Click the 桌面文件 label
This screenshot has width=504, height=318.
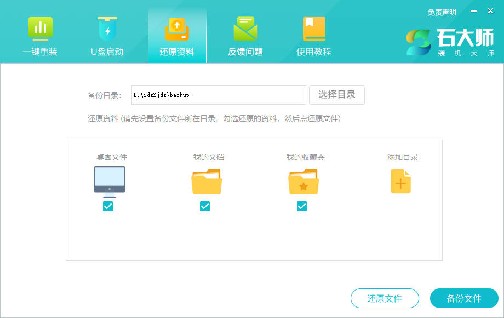tap(112, 157)
